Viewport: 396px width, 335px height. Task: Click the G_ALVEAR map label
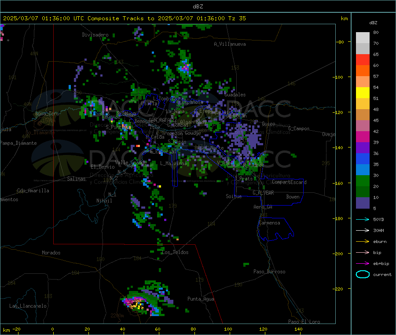coord(263,193)
